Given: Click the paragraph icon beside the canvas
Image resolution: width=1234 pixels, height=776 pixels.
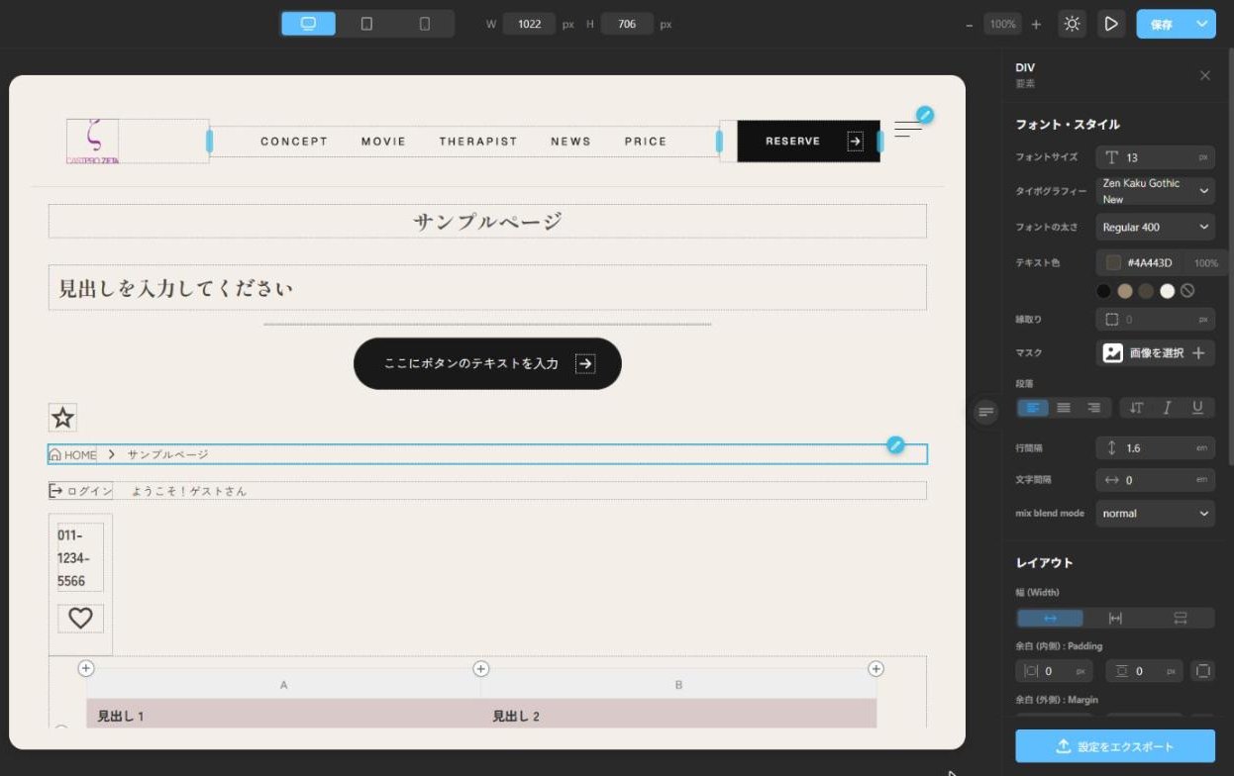Looking at the screenshot, I should (985, 413).
